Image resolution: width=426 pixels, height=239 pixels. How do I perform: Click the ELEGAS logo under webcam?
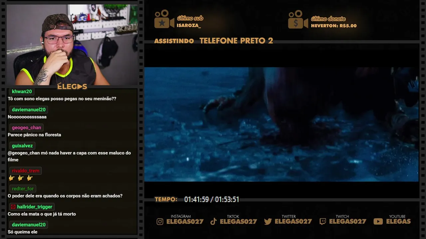pyautogui.click(x=72, y=87)
